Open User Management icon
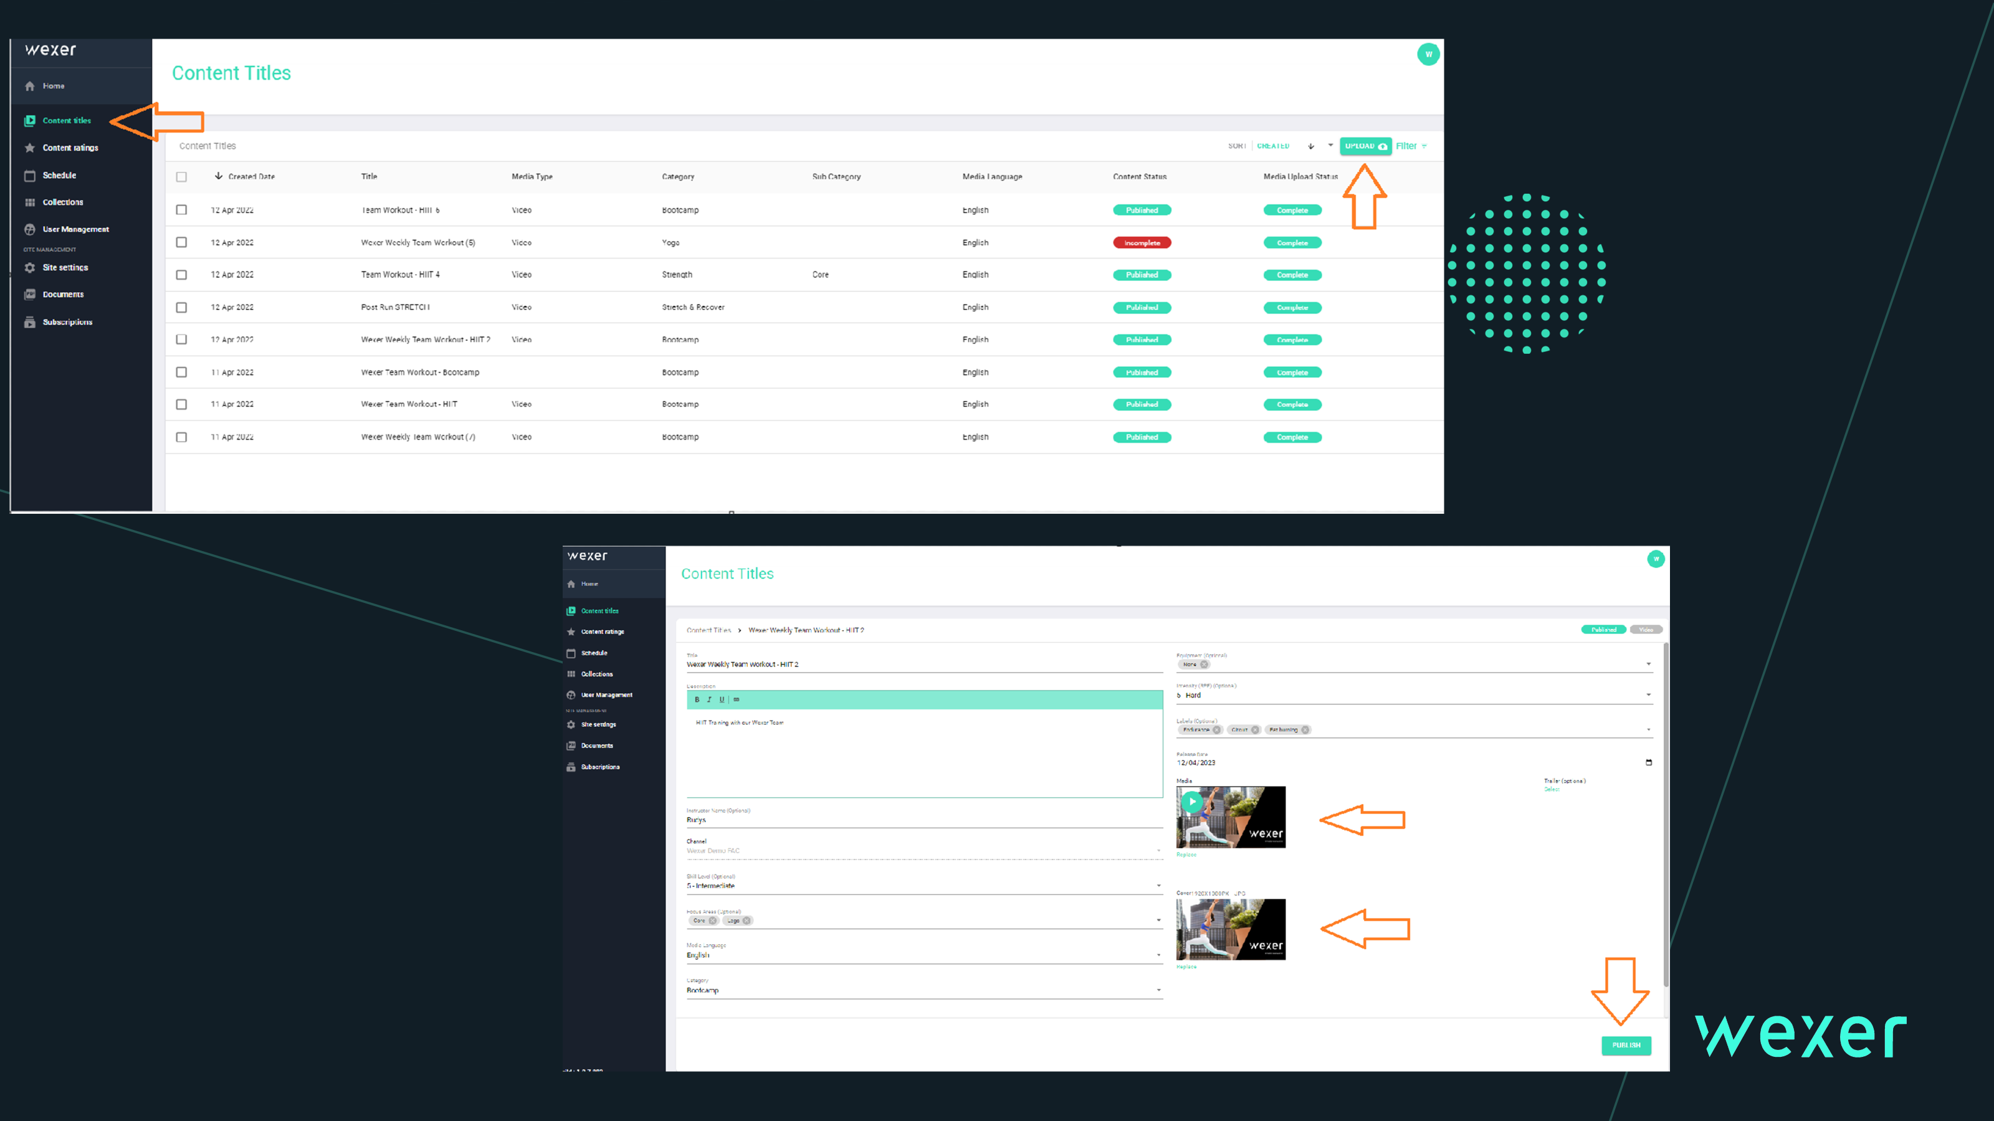The image size is (1994, 1121). 29,229
